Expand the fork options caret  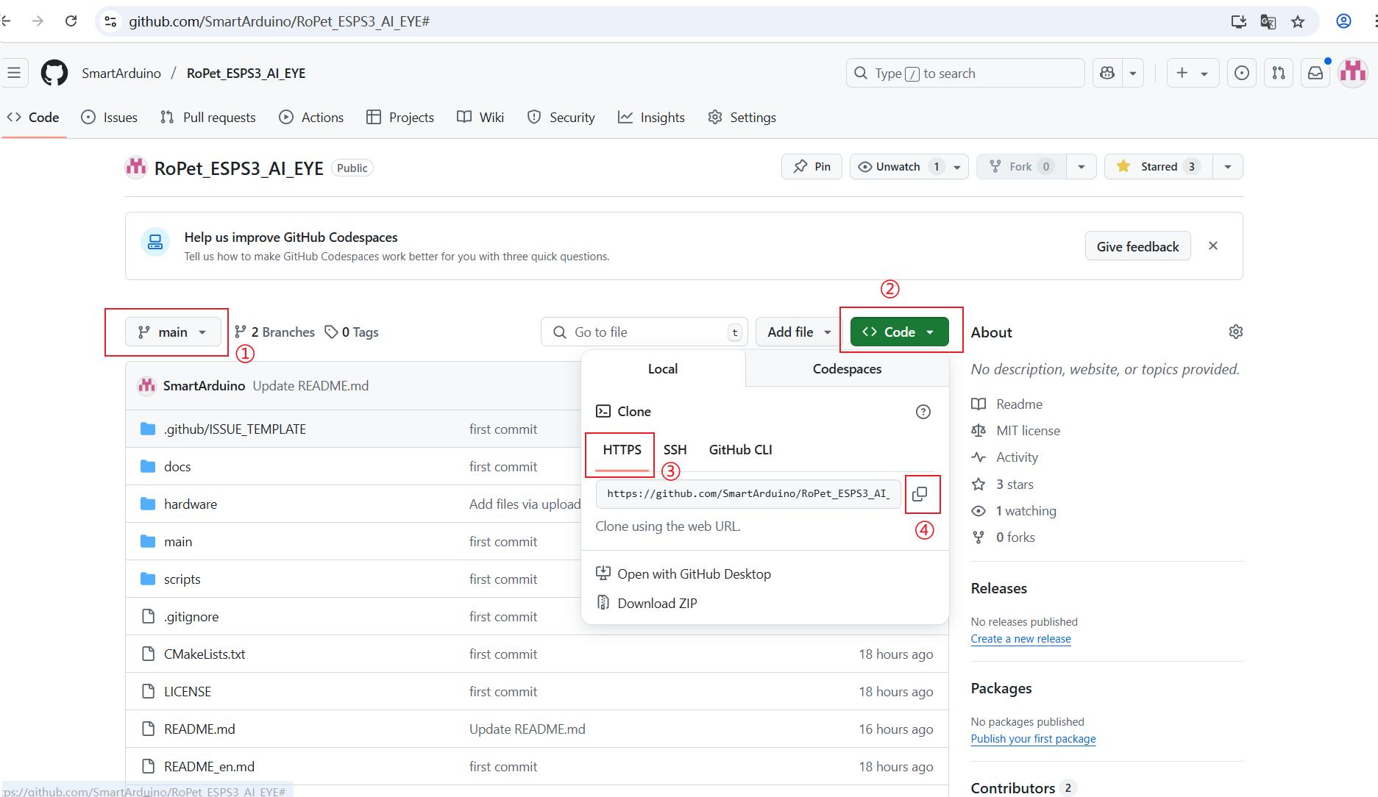[x=1081, y=167]
